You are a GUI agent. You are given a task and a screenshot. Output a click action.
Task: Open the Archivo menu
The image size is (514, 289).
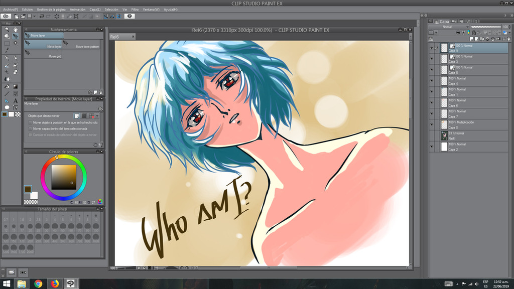point(11,10)
